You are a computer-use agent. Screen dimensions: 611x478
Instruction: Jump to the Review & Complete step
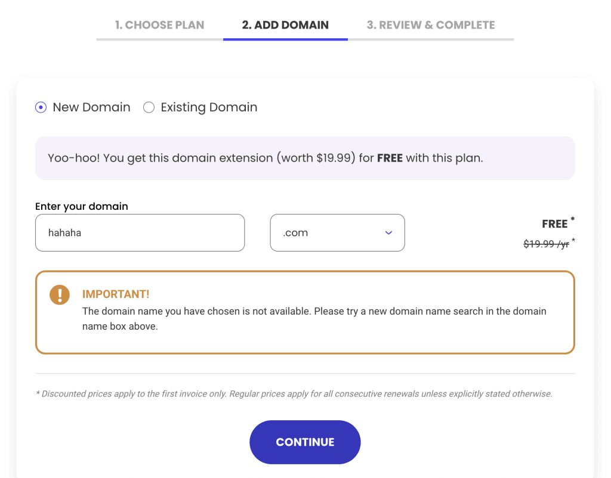[x=430, y=25]
